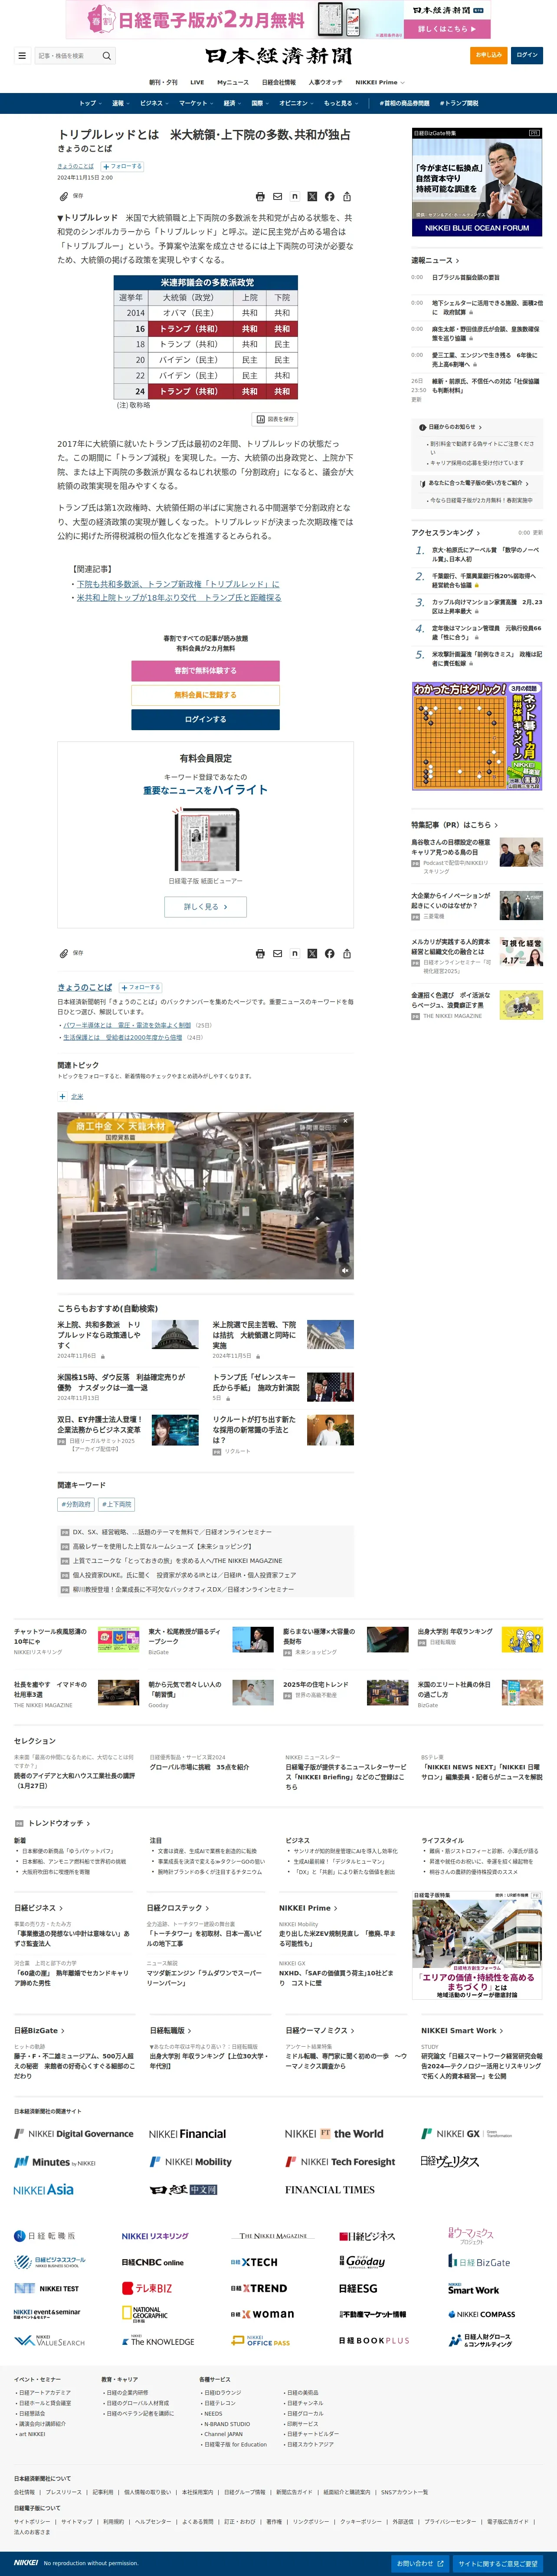Screen dimensions: 557x2576
Task: Share to X from bottom article toolbar
Action: coord(311,953)
